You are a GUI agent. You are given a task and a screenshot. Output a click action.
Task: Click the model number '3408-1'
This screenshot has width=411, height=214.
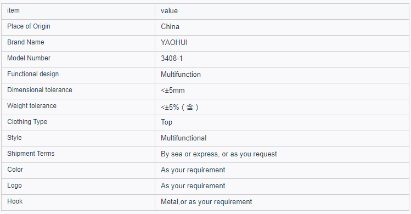[x=172, y=58]
